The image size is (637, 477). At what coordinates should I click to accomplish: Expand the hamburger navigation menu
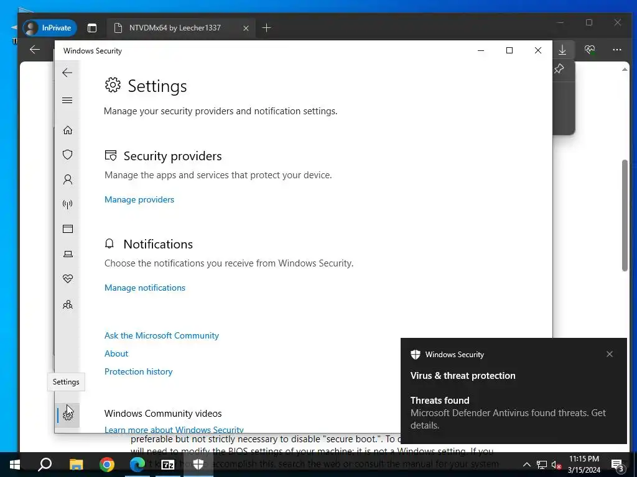(67, 100)
